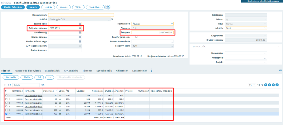
Task: Go to the next page of items
Action: point(273,85)
